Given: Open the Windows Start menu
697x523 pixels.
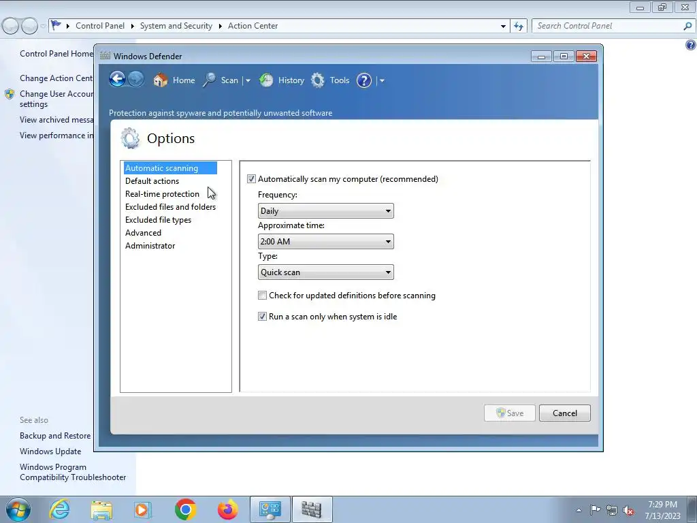Looking at the screenshot, I should [x=18, y=509].
